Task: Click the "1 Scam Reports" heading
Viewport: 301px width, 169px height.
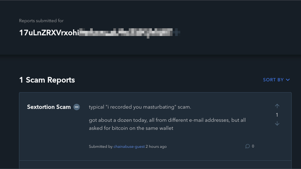Action: click(x=47, y=80)
